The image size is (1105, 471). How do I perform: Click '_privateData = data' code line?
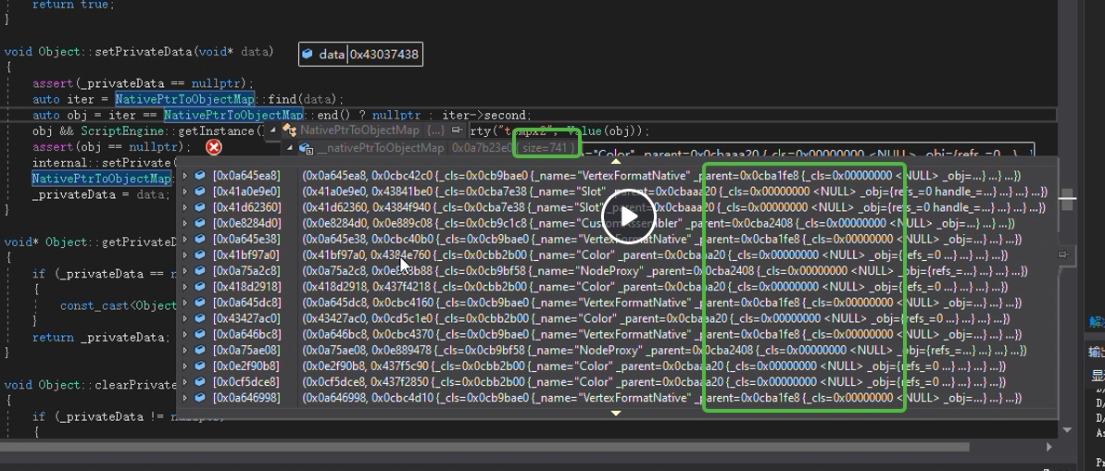pyautogui.click(x=101, y=194)
